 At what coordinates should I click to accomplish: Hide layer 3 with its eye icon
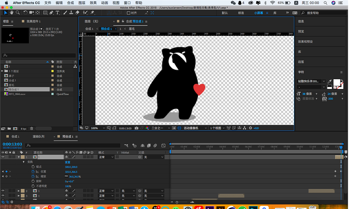coord(3,196)
